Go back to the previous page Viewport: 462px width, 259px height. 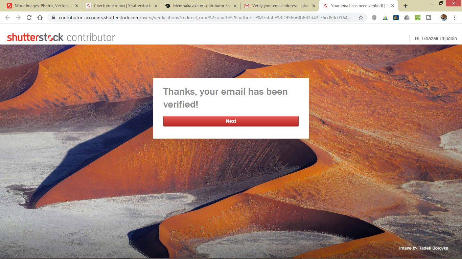(7, 18)
